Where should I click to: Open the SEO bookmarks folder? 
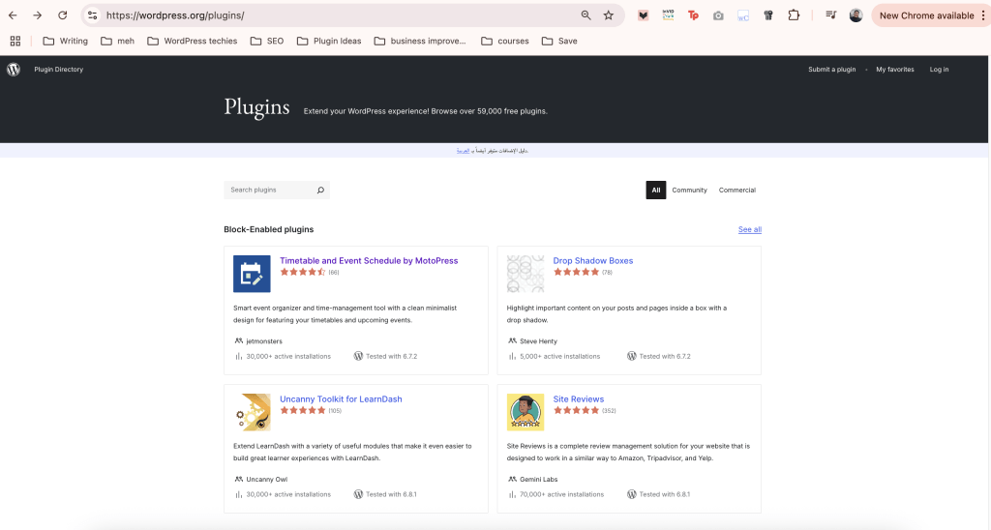click(267, 41)
